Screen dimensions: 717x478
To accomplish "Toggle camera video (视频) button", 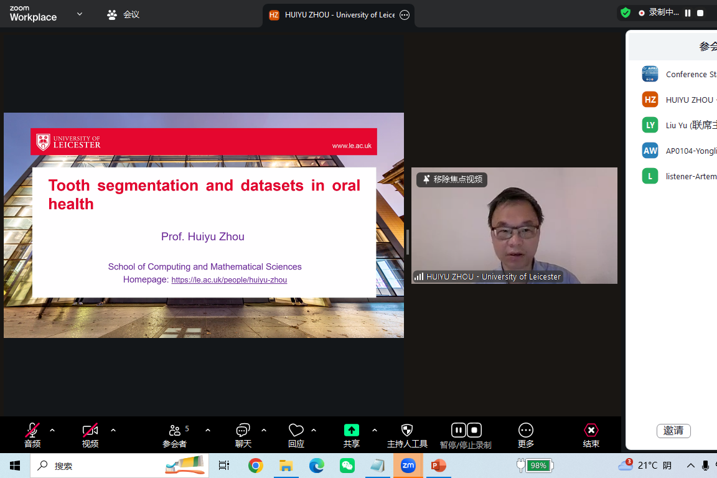I will [x=90, y=431].
